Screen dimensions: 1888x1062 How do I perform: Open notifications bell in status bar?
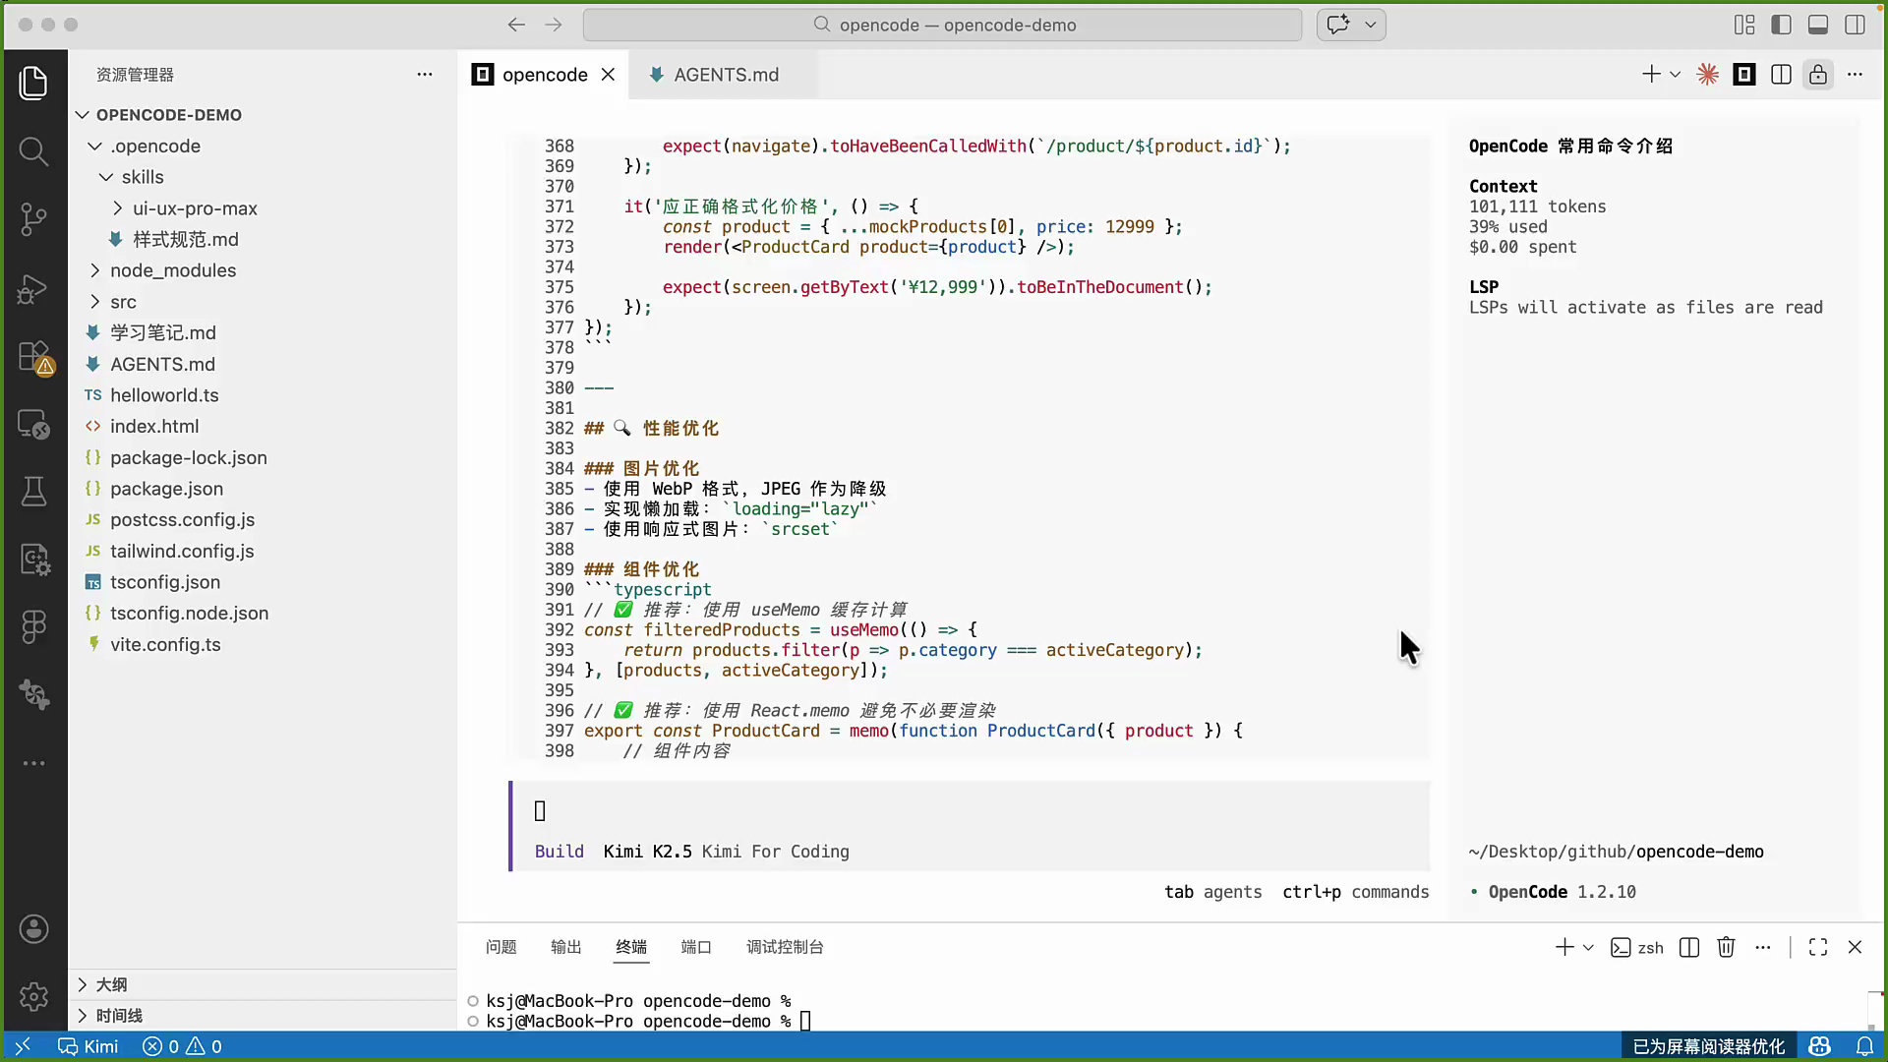(x=1864, y=1046)
